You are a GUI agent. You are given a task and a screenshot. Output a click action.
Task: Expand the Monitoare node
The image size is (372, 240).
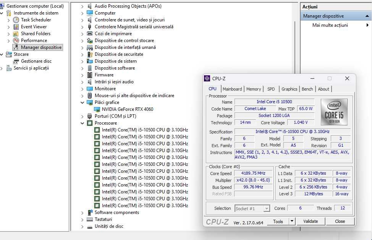pos(82,89)
